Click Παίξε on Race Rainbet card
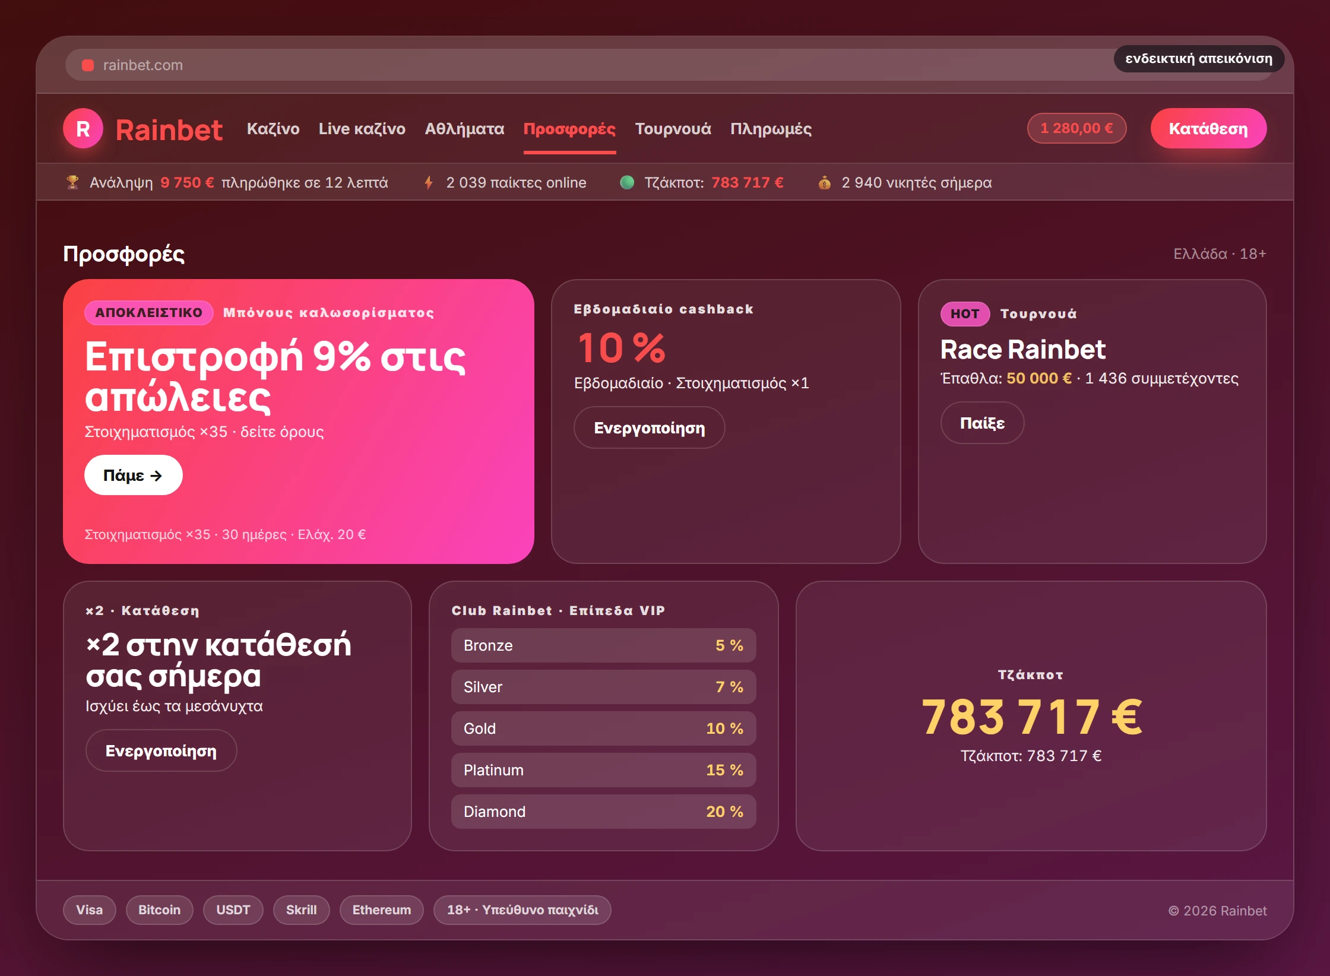 (982, 423)
